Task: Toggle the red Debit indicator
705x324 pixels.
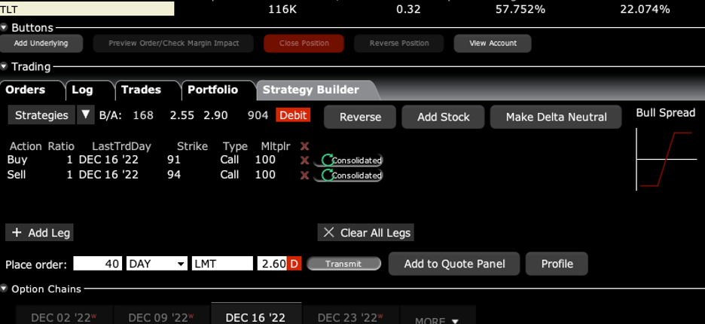Action: [x=293, y=115]
